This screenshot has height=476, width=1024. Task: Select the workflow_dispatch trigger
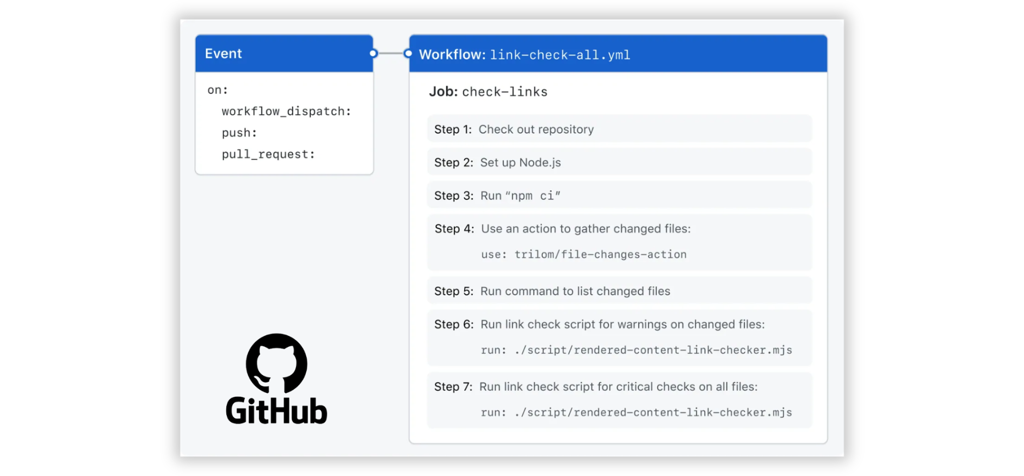(x=286, y=111)
